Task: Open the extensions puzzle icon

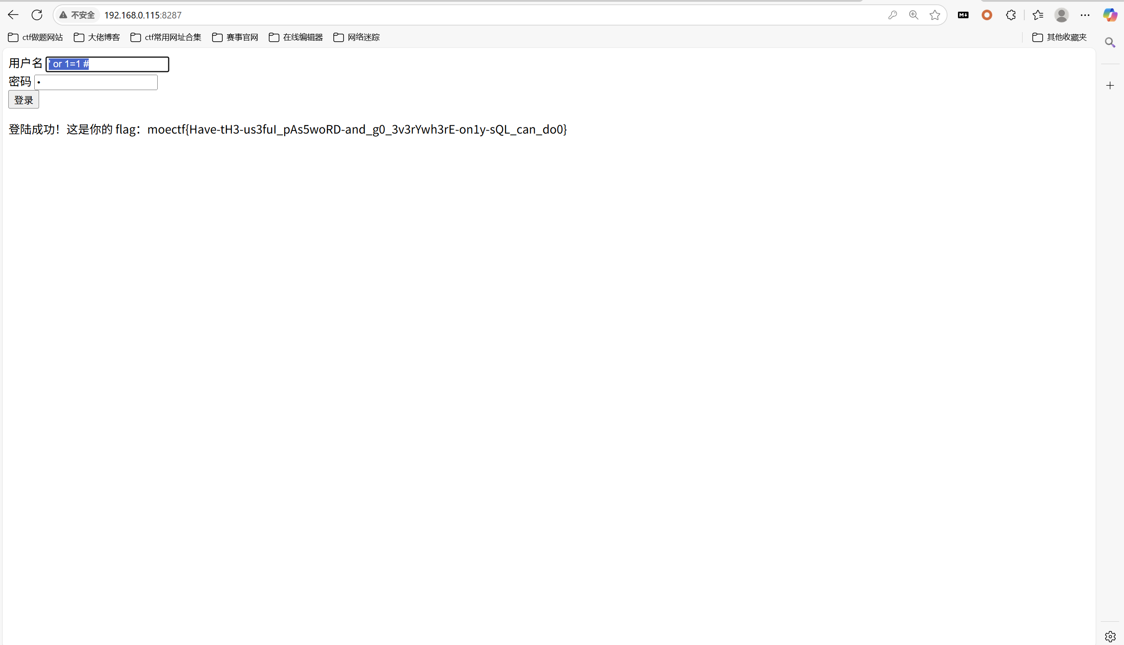Action: coord(1011,15)
